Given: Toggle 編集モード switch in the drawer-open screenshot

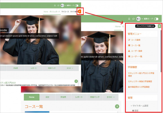Looking at the screenshot, I should pyautogui.click(x=156, y=19).
